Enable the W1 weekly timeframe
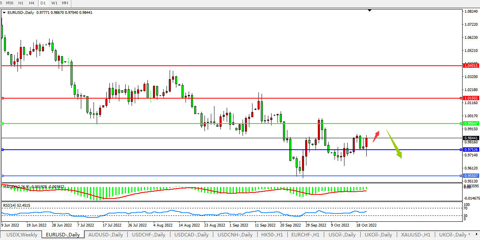The image size is (480, 240). tap(54, 3)
